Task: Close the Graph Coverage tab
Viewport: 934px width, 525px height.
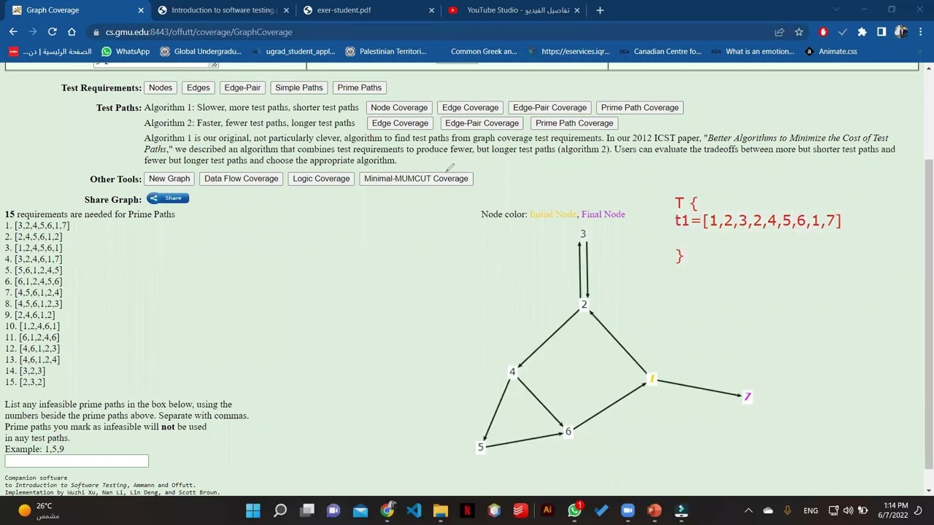Action: 142,10
